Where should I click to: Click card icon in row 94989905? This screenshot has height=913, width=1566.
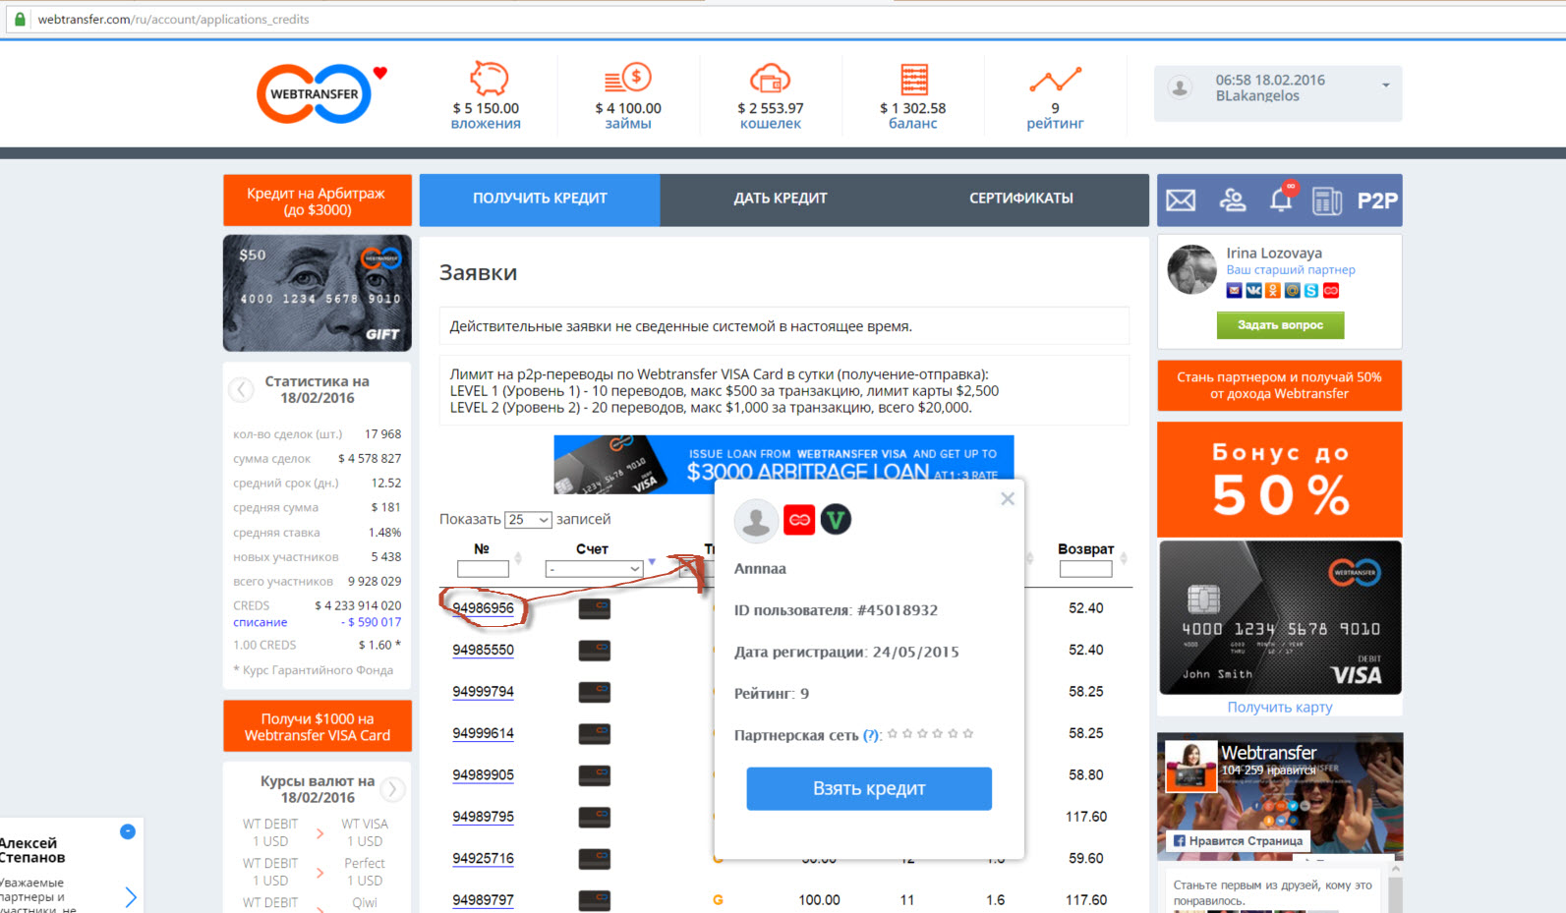click(x=595, y=775)
